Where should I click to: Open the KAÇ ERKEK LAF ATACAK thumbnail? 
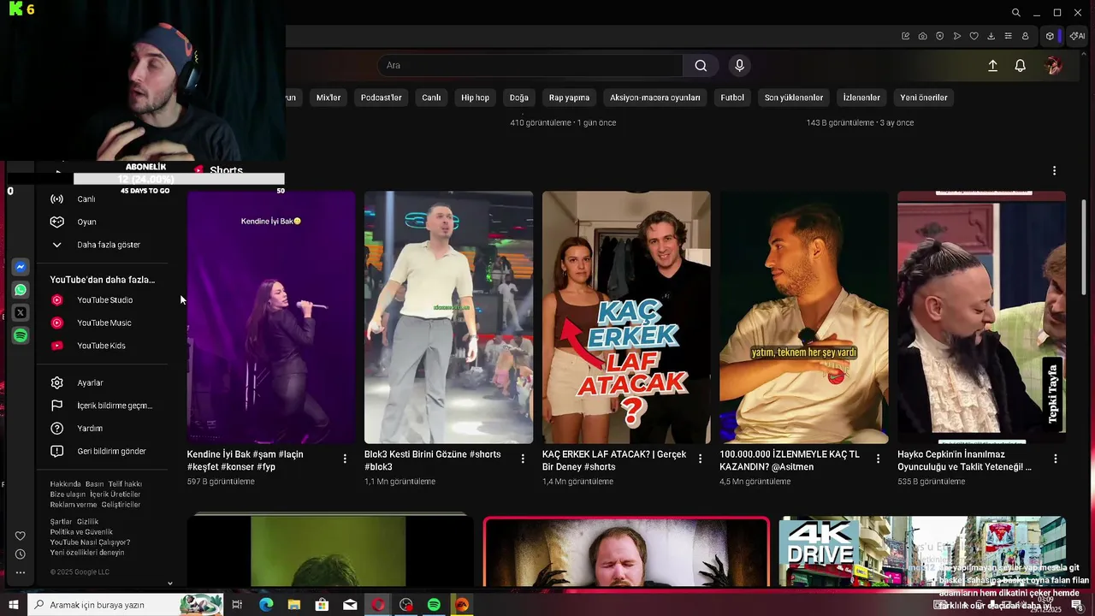pyautogui.click(x=626, y=317)
